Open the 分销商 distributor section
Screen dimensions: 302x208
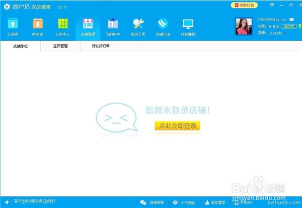(x=13, y=27)
